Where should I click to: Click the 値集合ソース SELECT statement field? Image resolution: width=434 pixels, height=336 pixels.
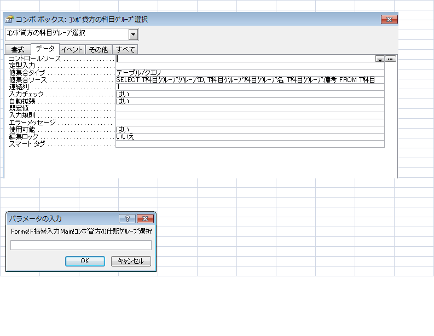250,80
